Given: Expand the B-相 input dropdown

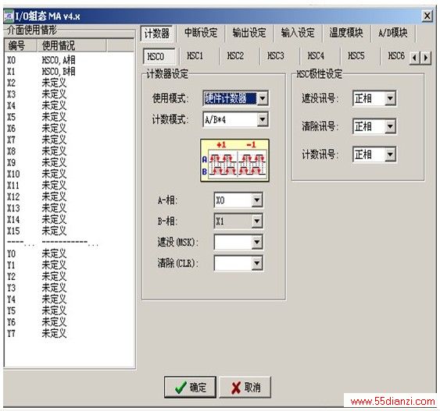Looking at the screenshot, I should 257,221.
